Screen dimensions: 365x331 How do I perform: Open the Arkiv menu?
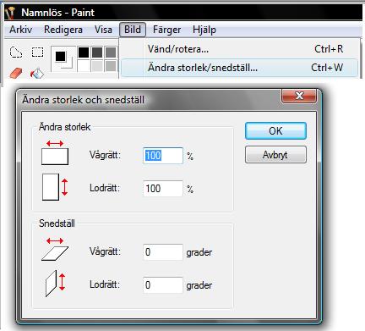tap(20, 30)
